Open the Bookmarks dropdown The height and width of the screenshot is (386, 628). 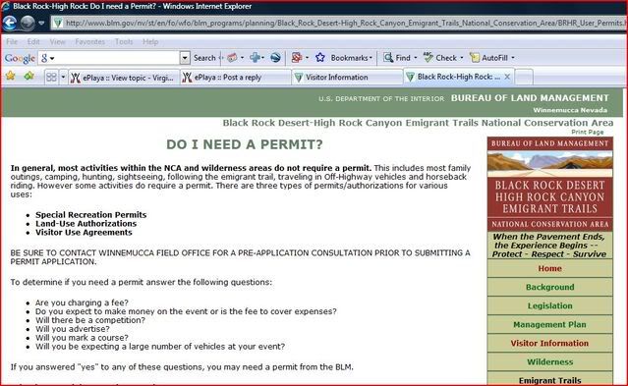351,58
